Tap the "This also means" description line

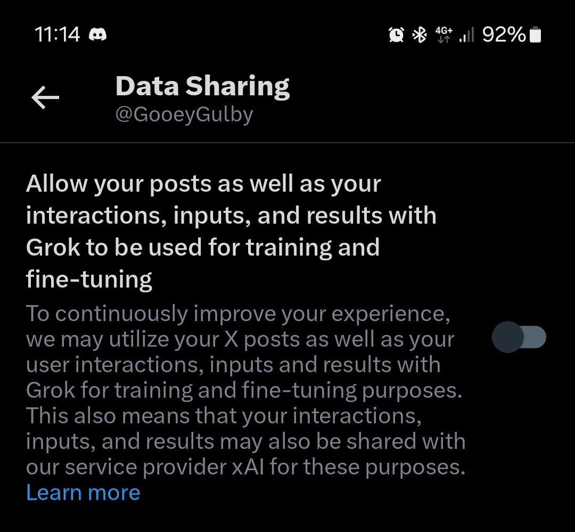tap(224, 416)
